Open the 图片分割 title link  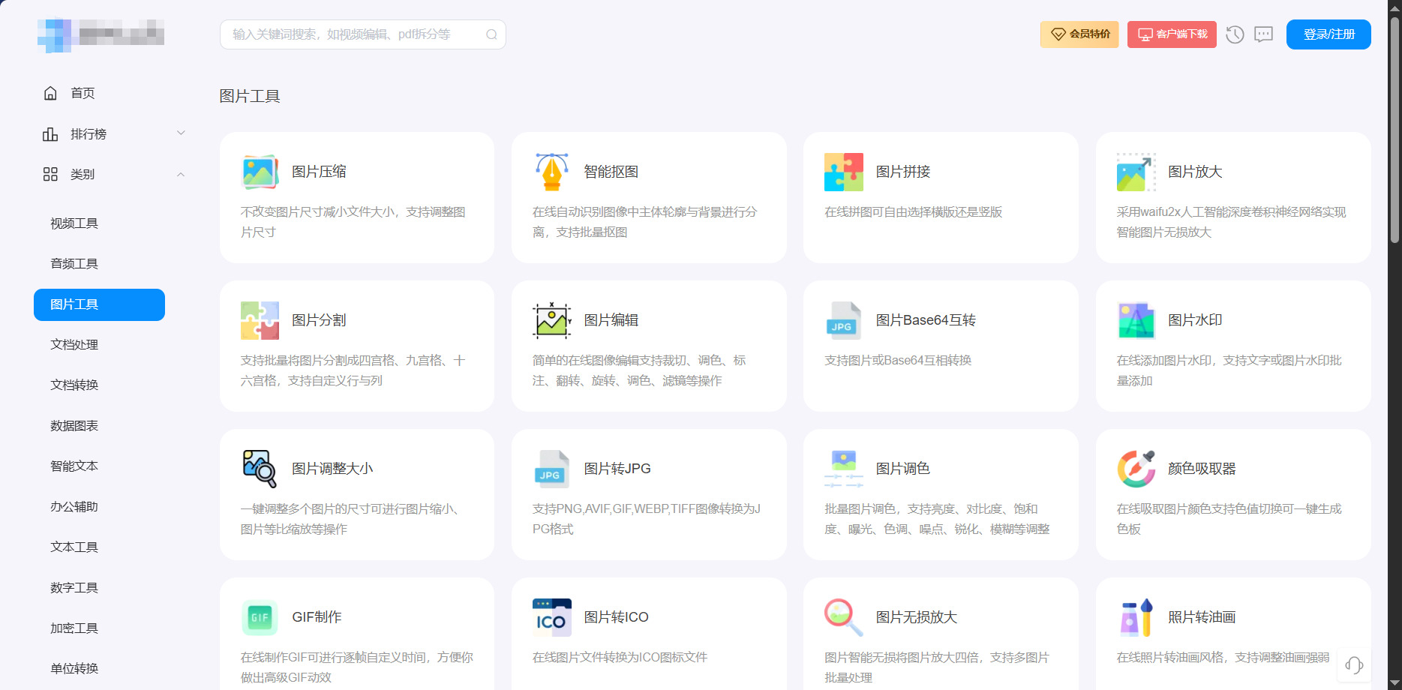pyautogui.click(x=319, y=320)
